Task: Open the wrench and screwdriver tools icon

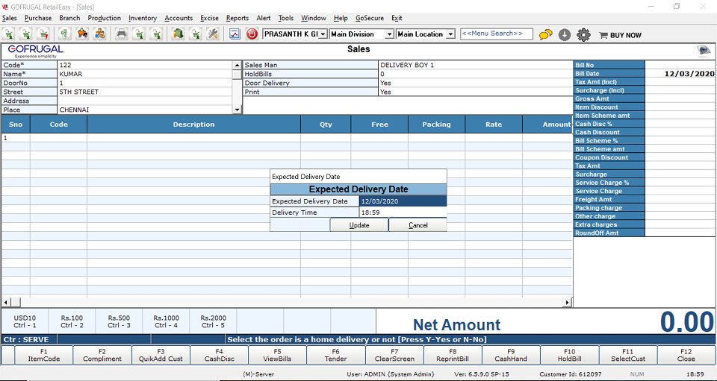Action: (213, 34)
